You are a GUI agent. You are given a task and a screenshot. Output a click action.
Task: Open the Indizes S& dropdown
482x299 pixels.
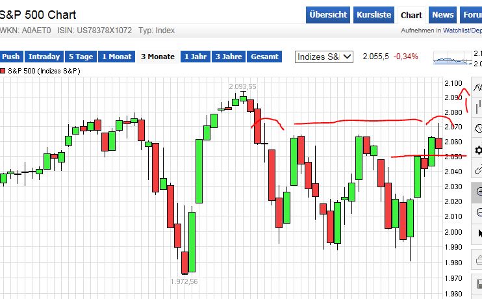[x=324, y=57]
